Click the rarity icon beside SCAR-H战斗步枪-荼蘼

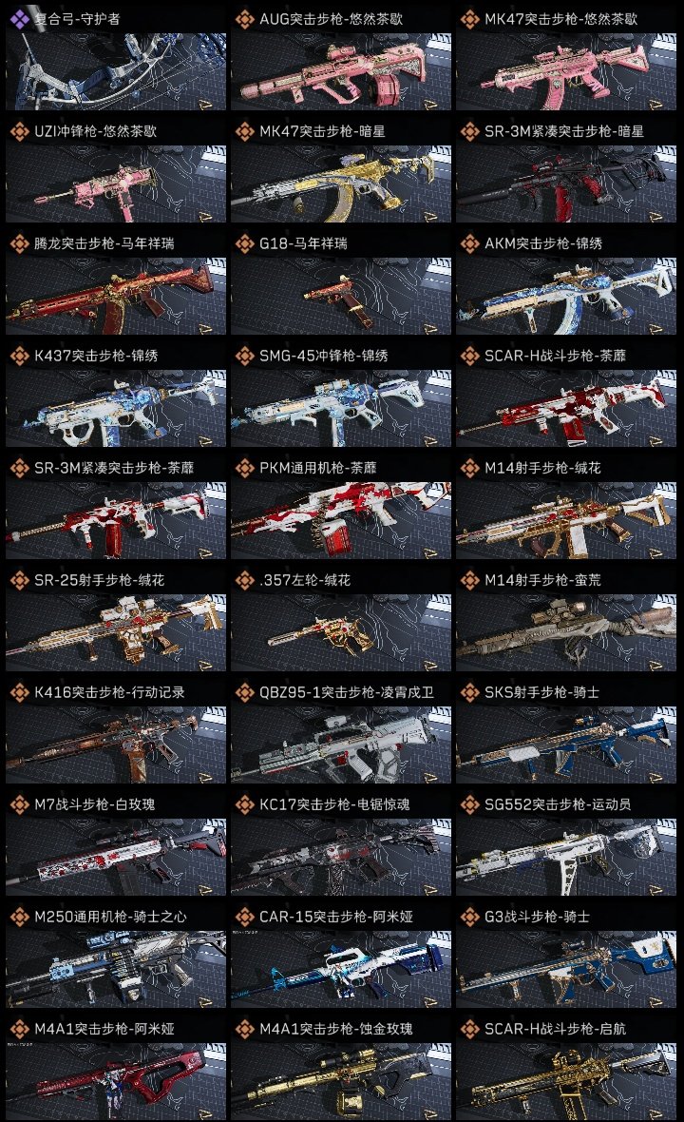[x=470, y=356]
